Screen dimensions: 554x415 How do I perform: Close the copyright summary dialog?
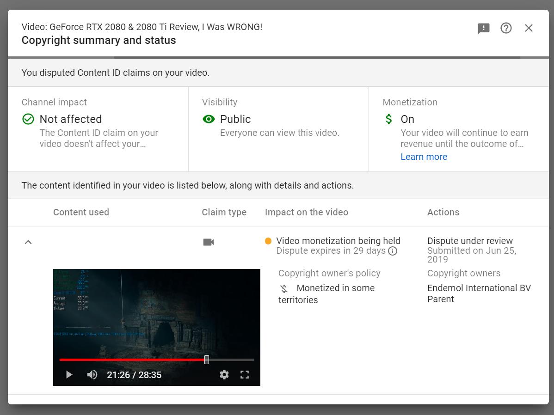(529, 28)
